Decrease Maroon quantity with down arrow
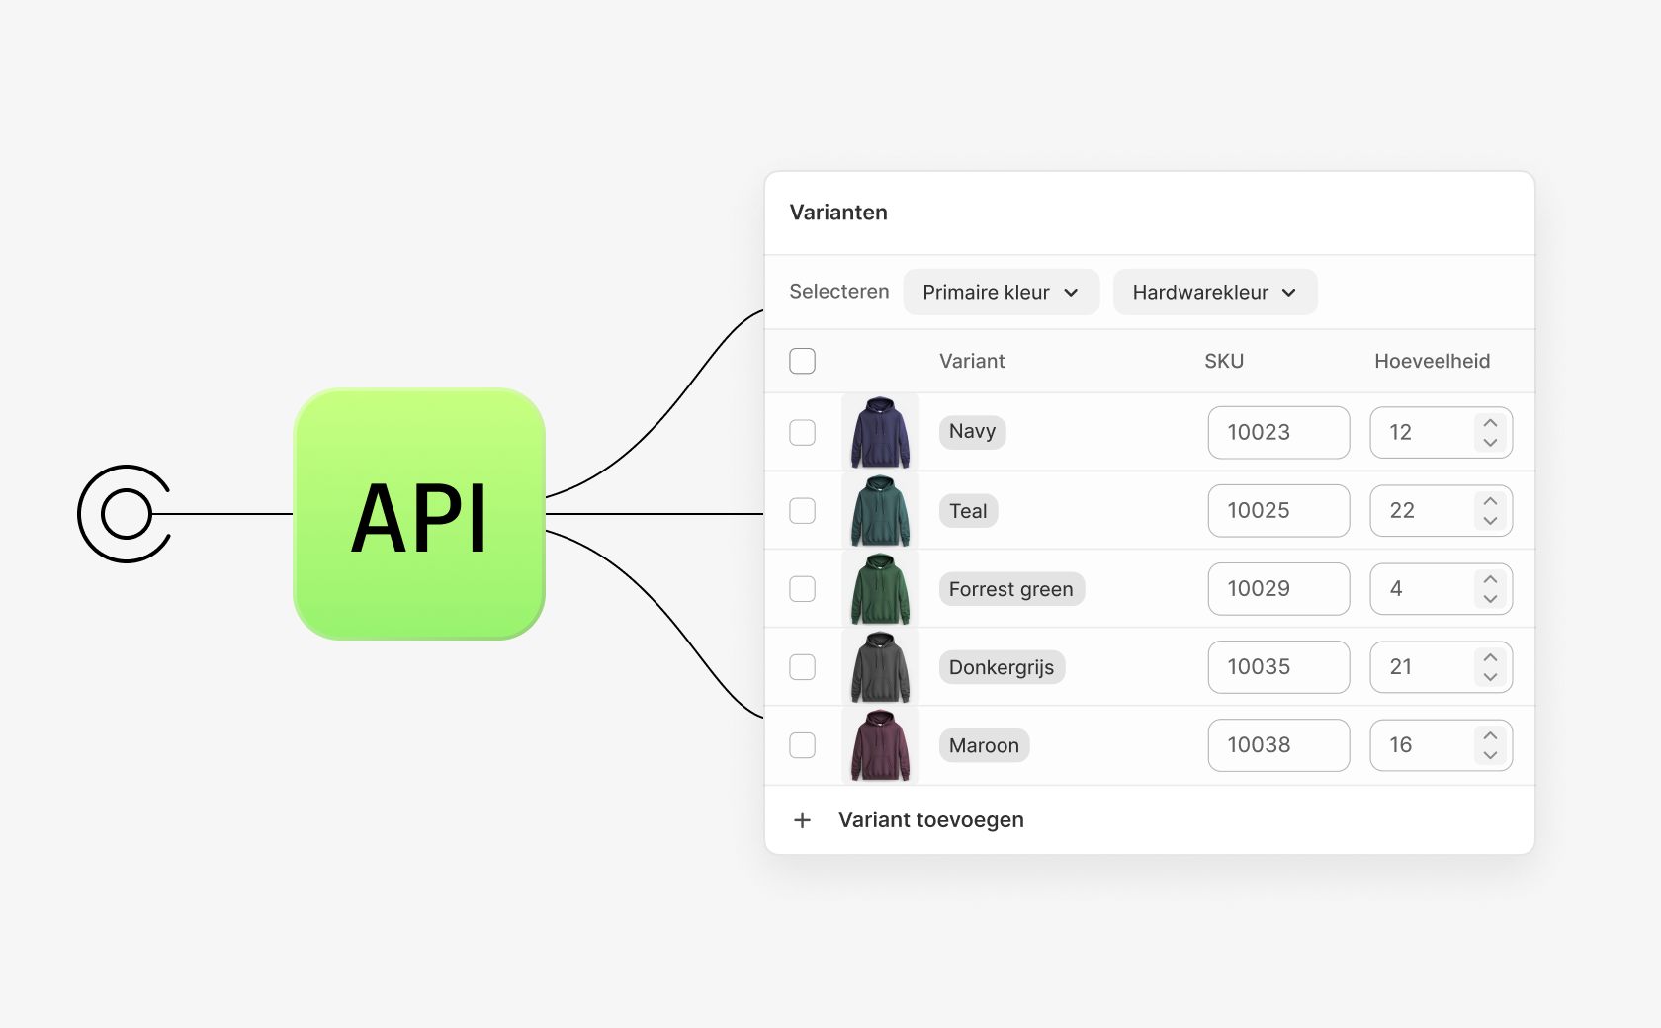 point(1490,754)
